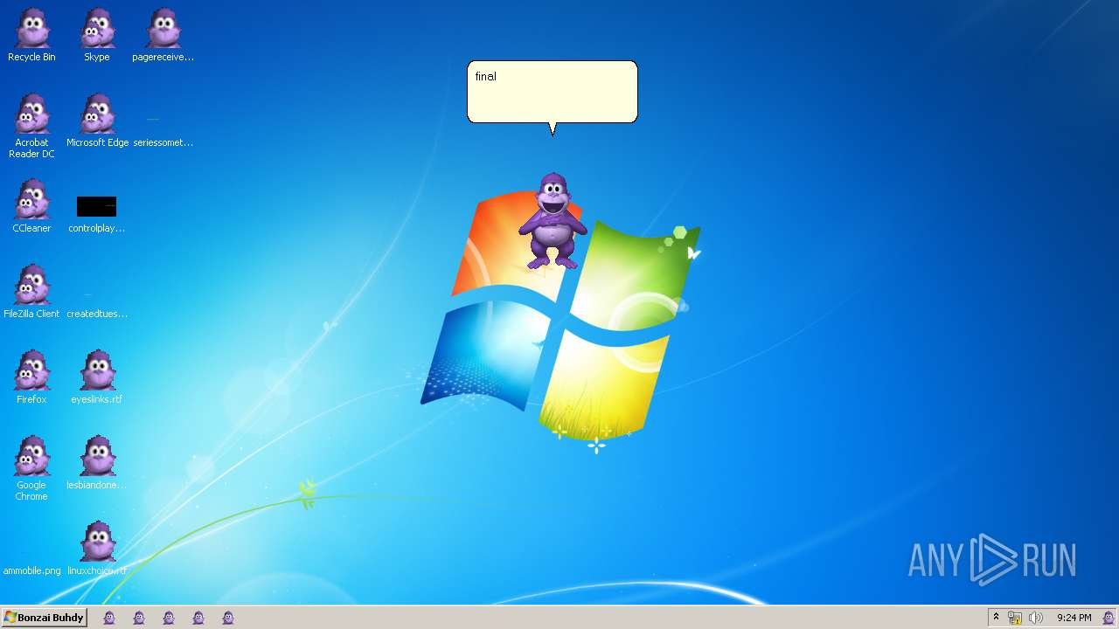Open the volume speaker tray icon
The height and width of the screenshot is (629, 1119).
pos(1036,618)
